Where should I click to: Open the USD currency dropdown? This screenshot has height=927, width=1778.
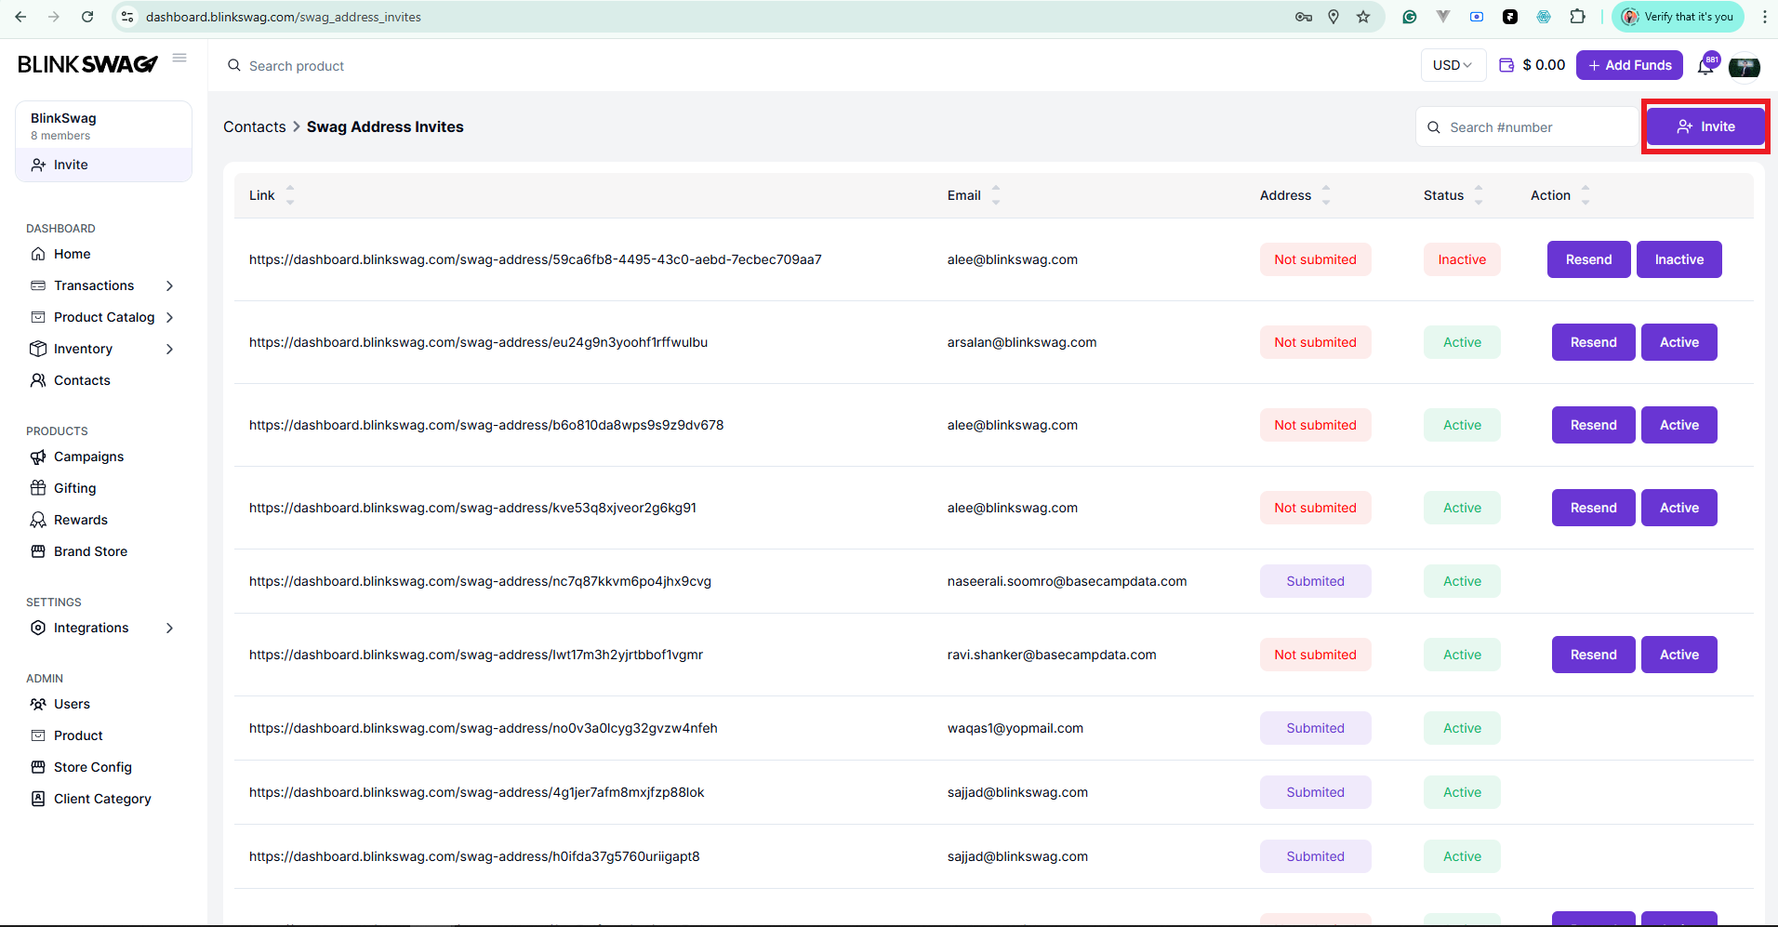(x=1453, y=65)
